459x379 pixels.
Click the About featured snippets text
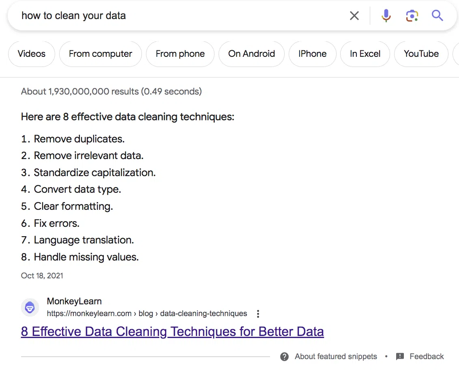coord(336,357)
